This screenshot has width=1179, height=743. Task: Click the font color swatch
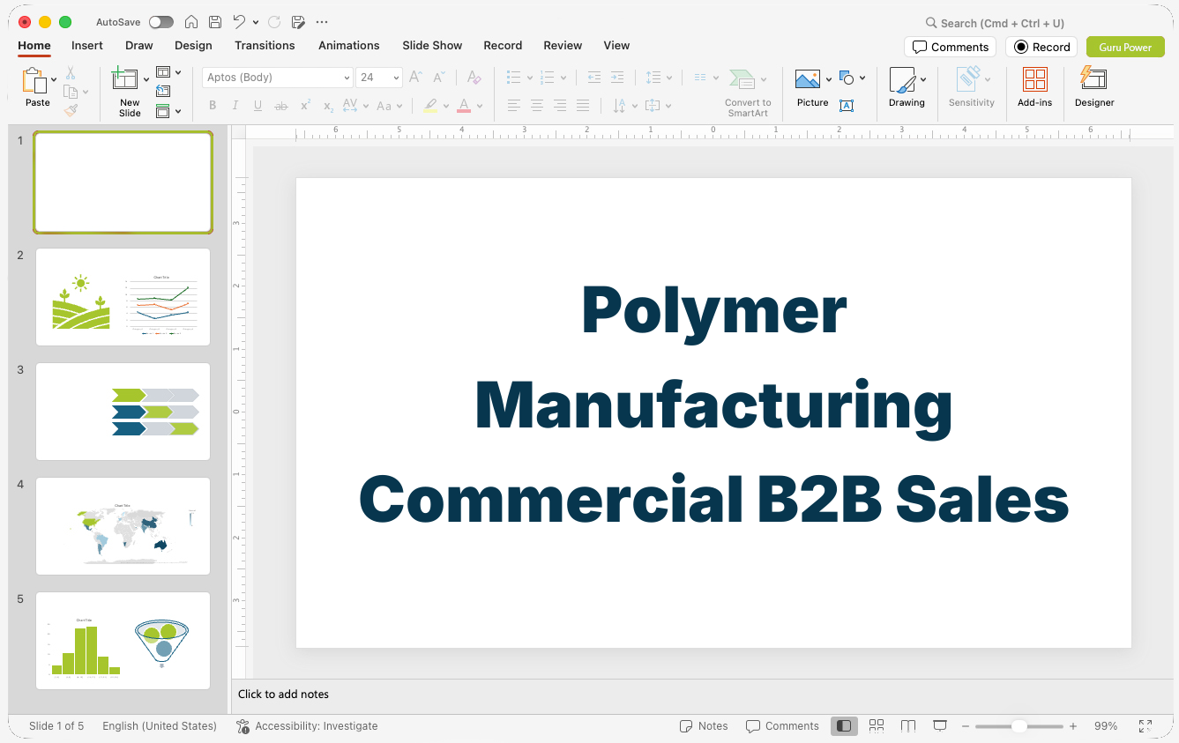tap(464, 106)
